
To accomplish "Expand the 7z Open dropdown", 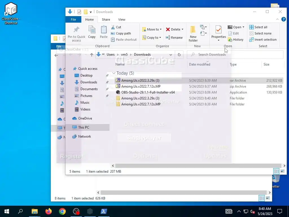I will (x=243, y=27).
